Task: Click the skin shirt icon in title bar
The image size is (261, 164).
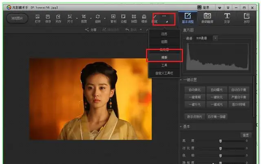Action: [x=220, y=8]
